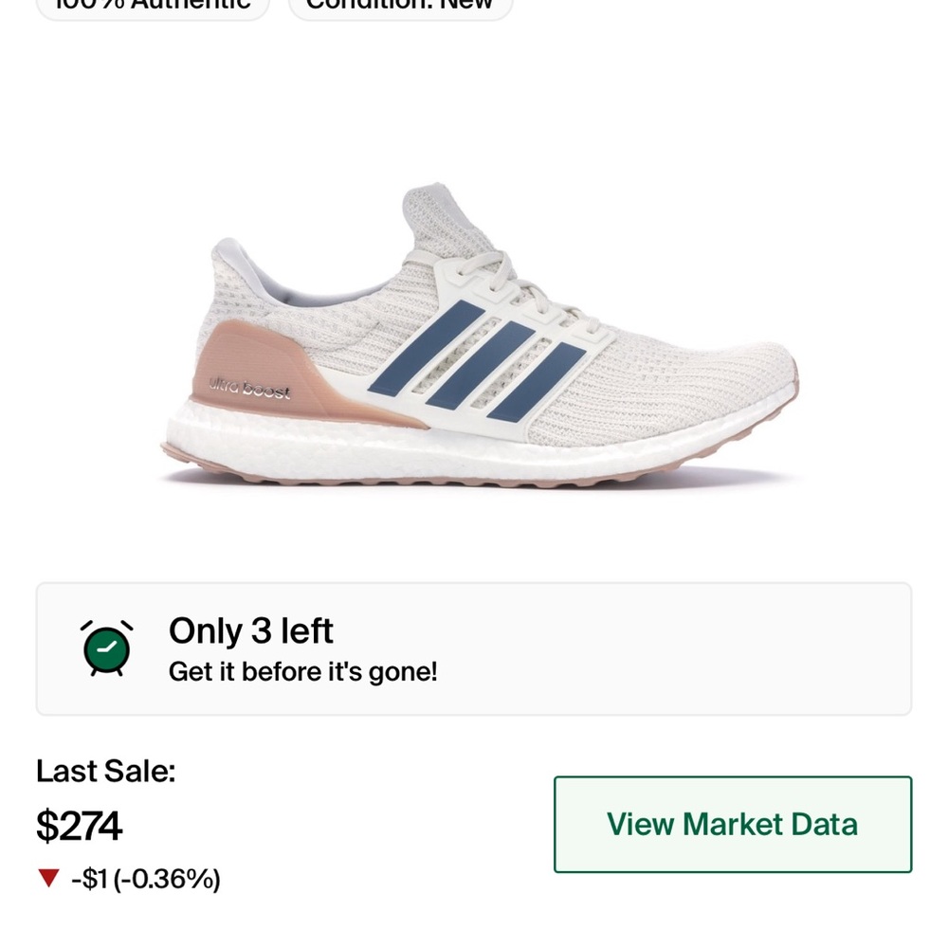Click the $274 last sale price
Viewport: 948px width, 948px height.
[x=80, y=826]
